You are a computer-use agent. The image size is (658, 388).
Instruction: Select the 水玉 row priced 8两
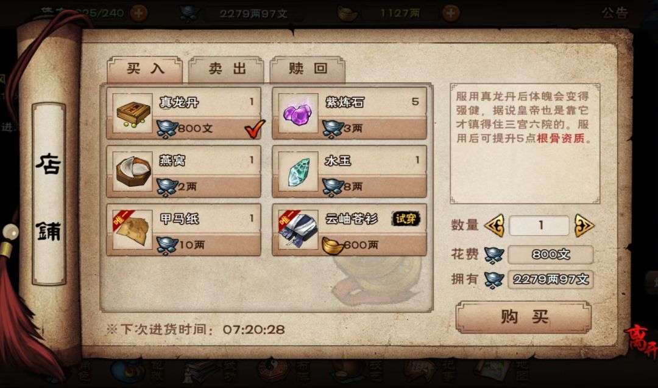(350, 171)
